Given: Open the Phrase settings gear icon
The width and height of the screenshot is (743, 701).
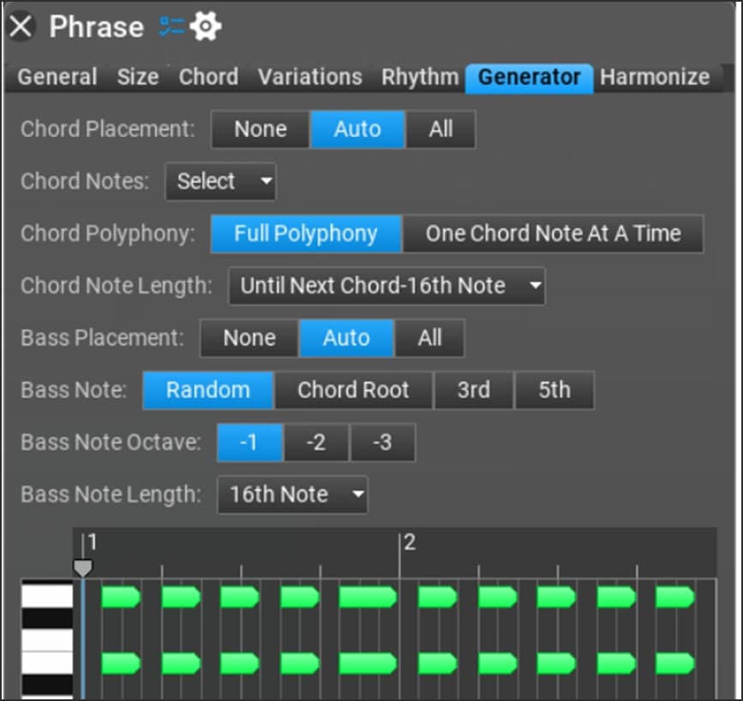Looking at the screenshot, I should coord(205,26).
